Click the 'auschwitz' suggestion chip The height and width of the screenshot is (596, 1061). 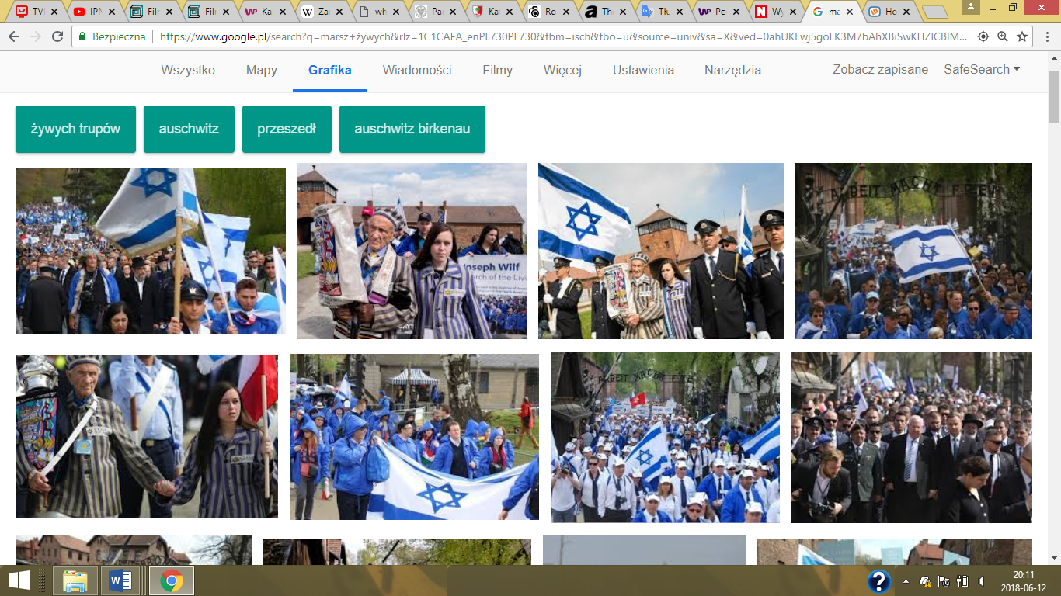coord(189,129)
